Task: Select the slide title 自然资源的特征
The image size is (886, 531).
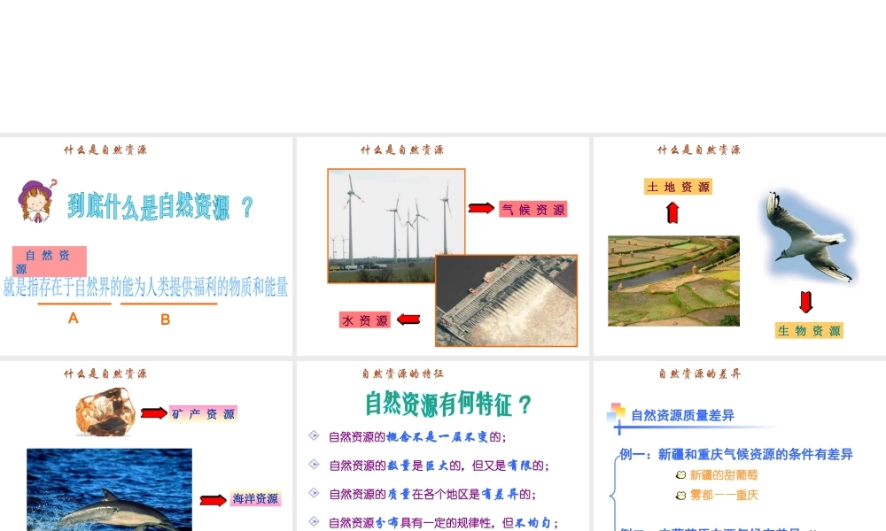Action: point(402,373)
